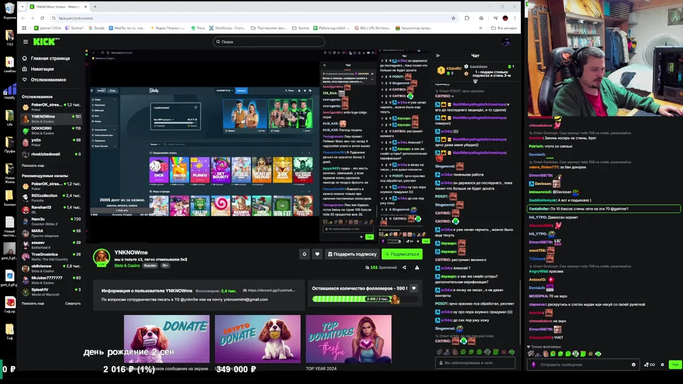Click the purple microphone icon in right chat
The image size is (683, 384).
point(533,365)
